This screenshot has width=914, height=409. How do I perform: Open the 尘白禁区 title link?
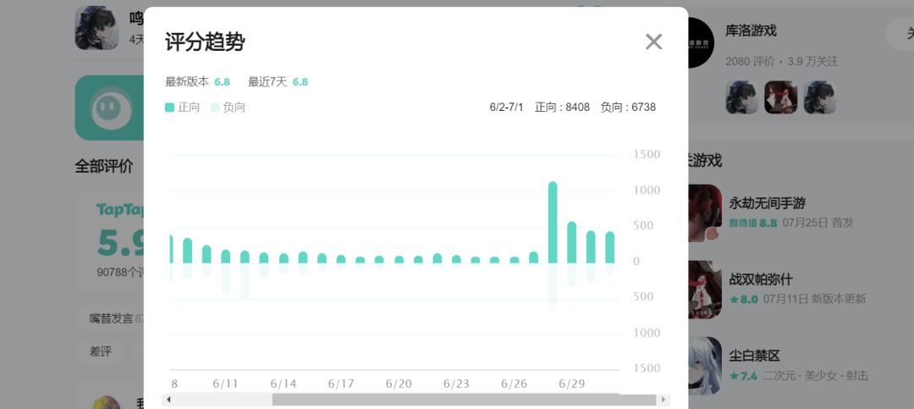click(754, 356)
